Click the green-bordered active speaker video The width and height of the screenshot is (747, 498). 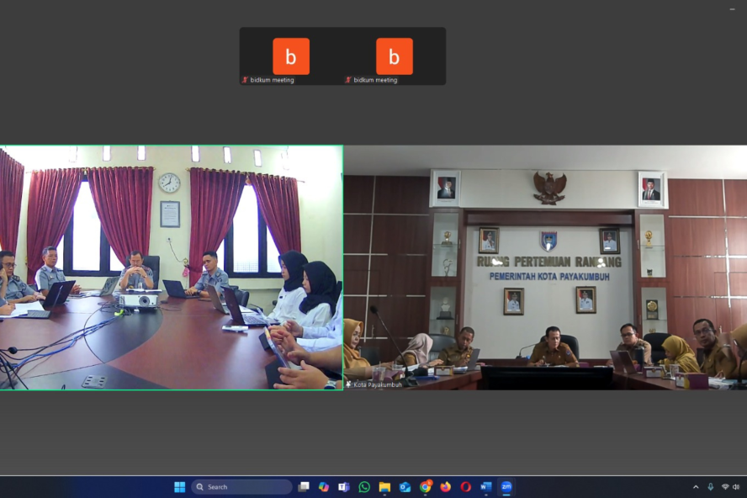coord(172,268)
